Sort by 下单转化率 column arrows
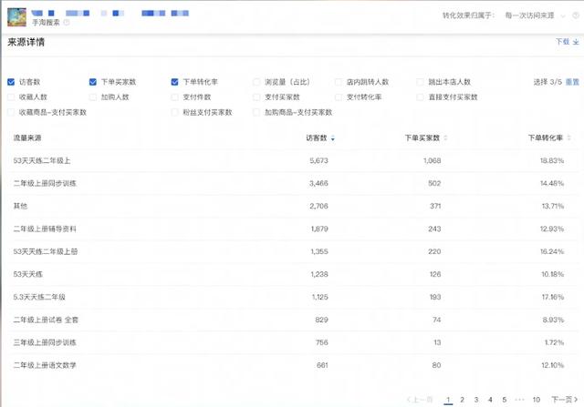 [568, 137]
